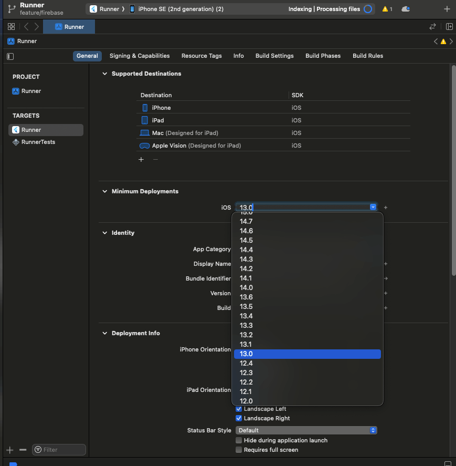Click the Runner icon in the jump bar

(11, 42)
